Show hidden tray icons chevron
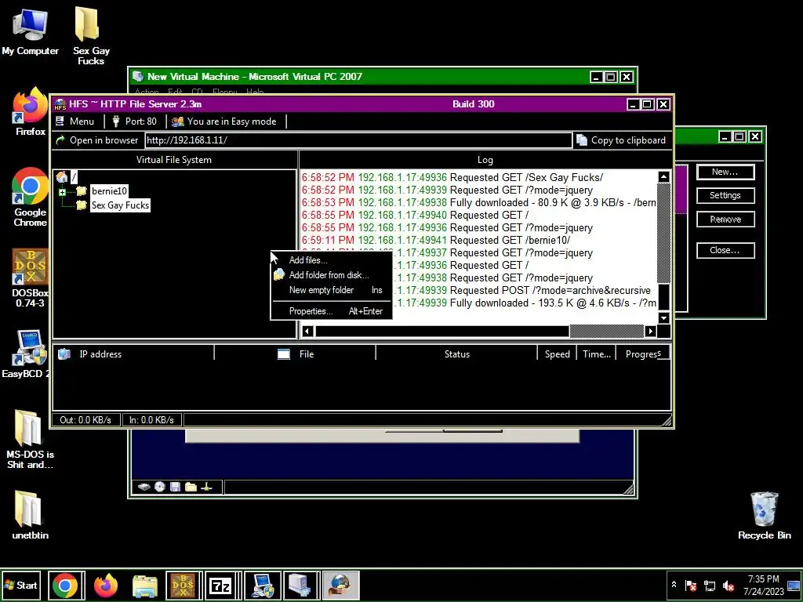This screenshot has height=602, width=803. [x=674, y=585]
